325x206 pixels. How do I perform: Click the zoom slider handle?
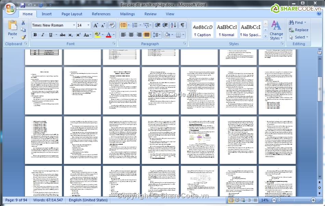click(x=279, y=200)
